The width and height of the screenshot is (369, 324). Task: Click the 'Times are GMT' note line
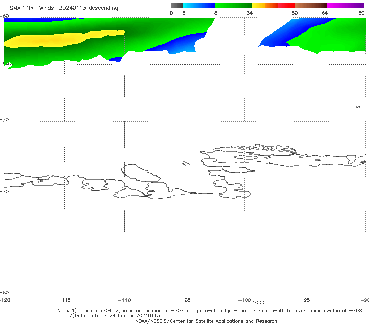(x=209, y=311)
